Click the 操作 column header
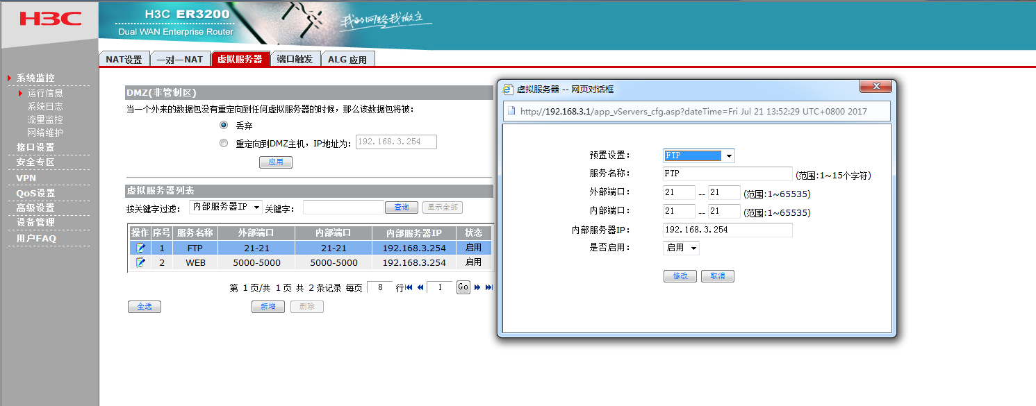The width and height of the screenshot is (1036, 406). [140, 233]
